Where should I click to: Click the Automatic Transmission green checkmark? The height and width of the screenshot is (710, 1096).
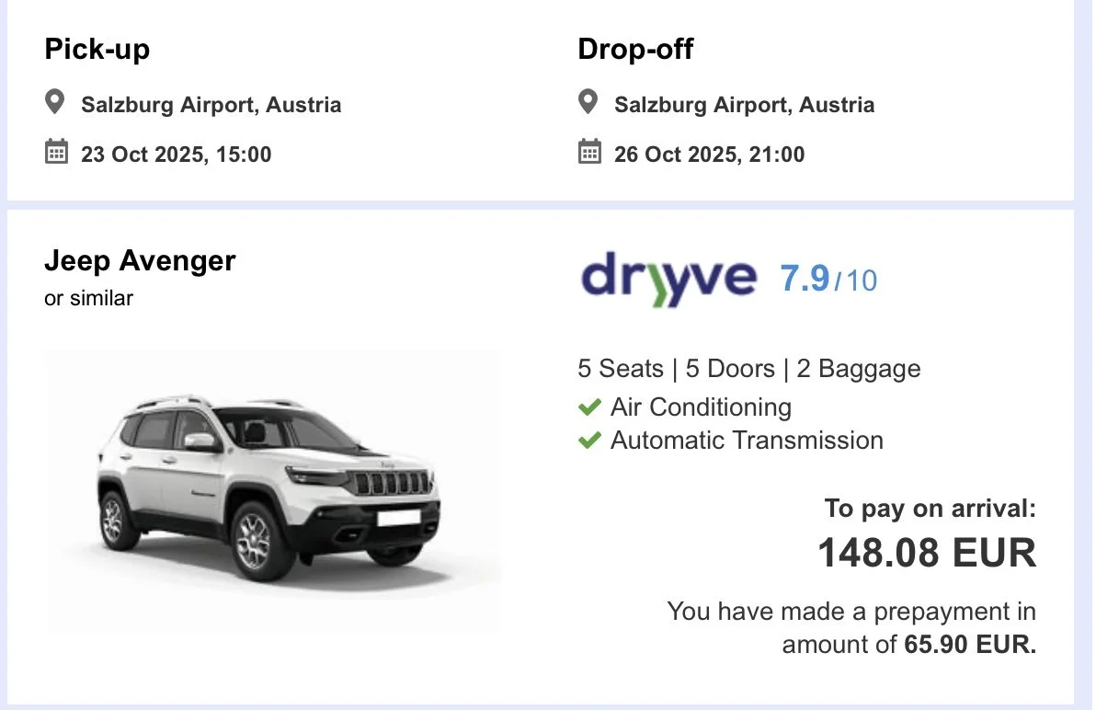point(590,441)
